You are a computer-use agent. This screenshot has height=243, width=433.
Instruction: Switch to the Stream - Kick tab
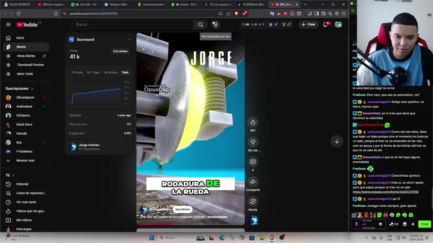coord(185,4)
